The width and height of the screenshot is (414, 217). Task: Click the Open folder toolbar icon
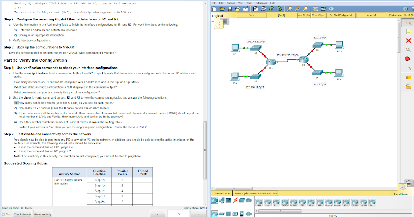pos(222,9)
